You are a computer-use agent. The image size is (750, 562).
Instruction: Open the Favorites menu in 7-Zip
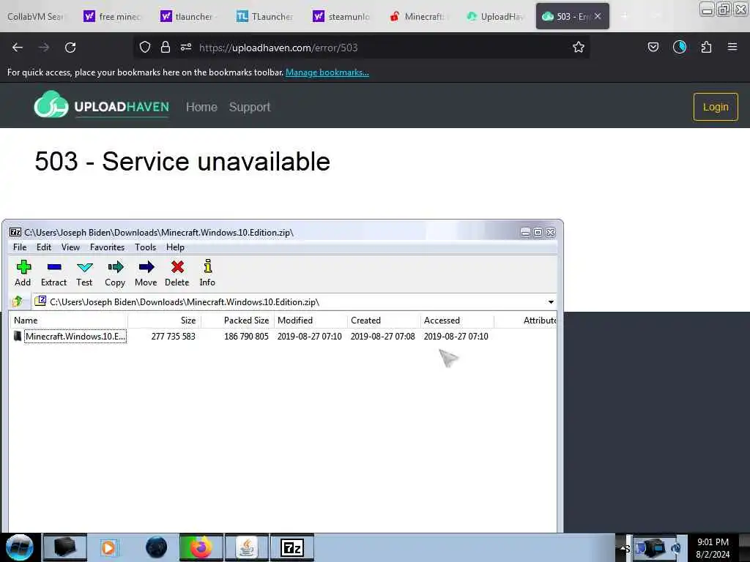coord(107,247)
